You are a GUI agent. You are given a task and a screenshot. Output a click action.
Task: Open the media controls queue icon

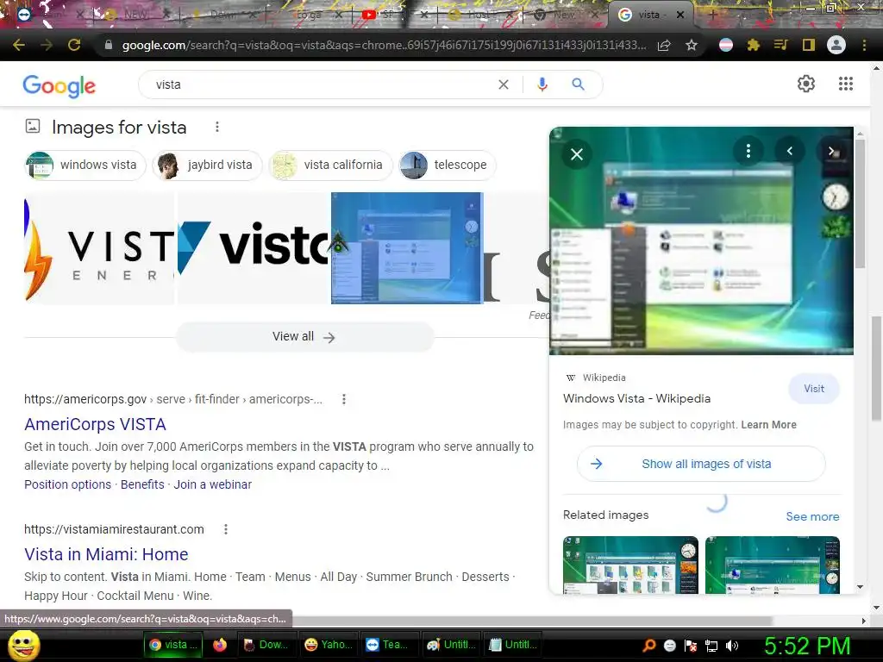[780, 45]
